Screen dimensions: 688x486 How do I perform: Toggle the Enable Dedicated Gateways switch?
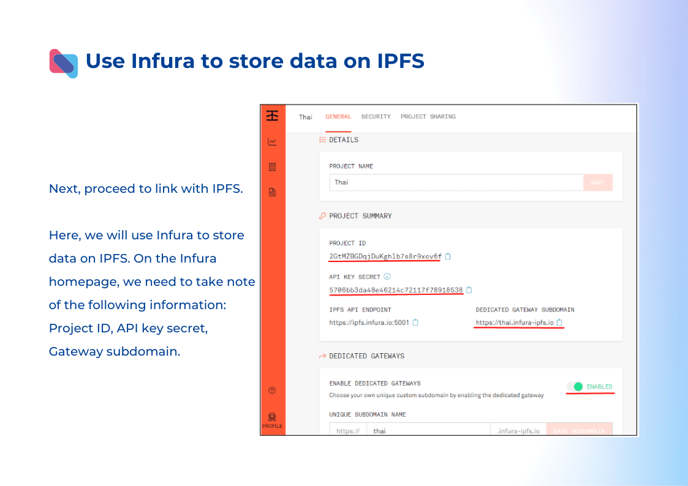pos(575,387)
